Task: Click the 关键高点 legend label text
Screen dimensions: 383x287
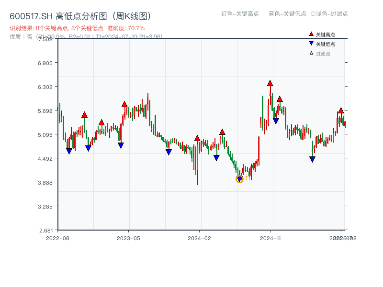Action: click(x=326, y=34)
